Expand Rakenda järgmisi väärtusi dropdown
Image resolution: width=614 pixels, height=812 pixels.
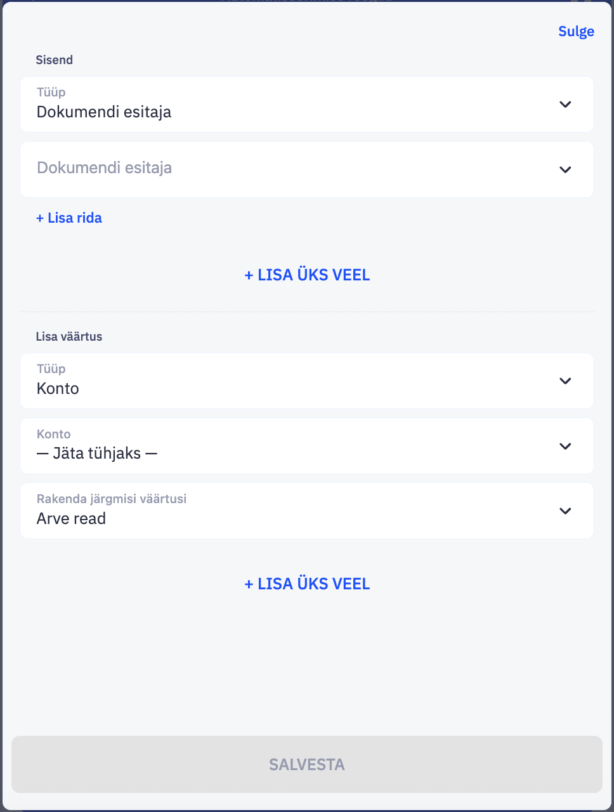tap(306, 511)
